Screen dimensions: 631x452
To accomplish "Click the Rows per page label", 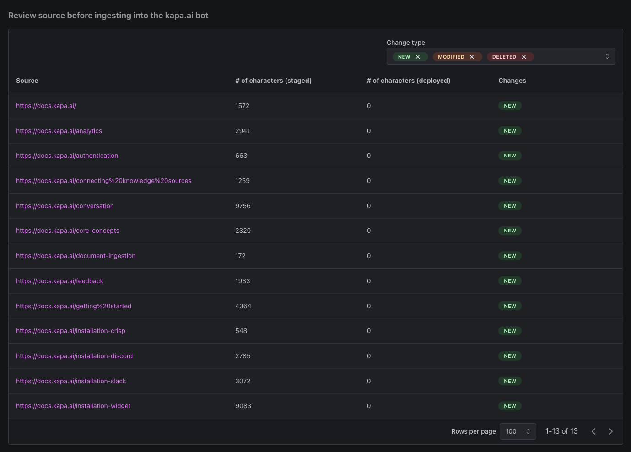I will coord(474,431).
